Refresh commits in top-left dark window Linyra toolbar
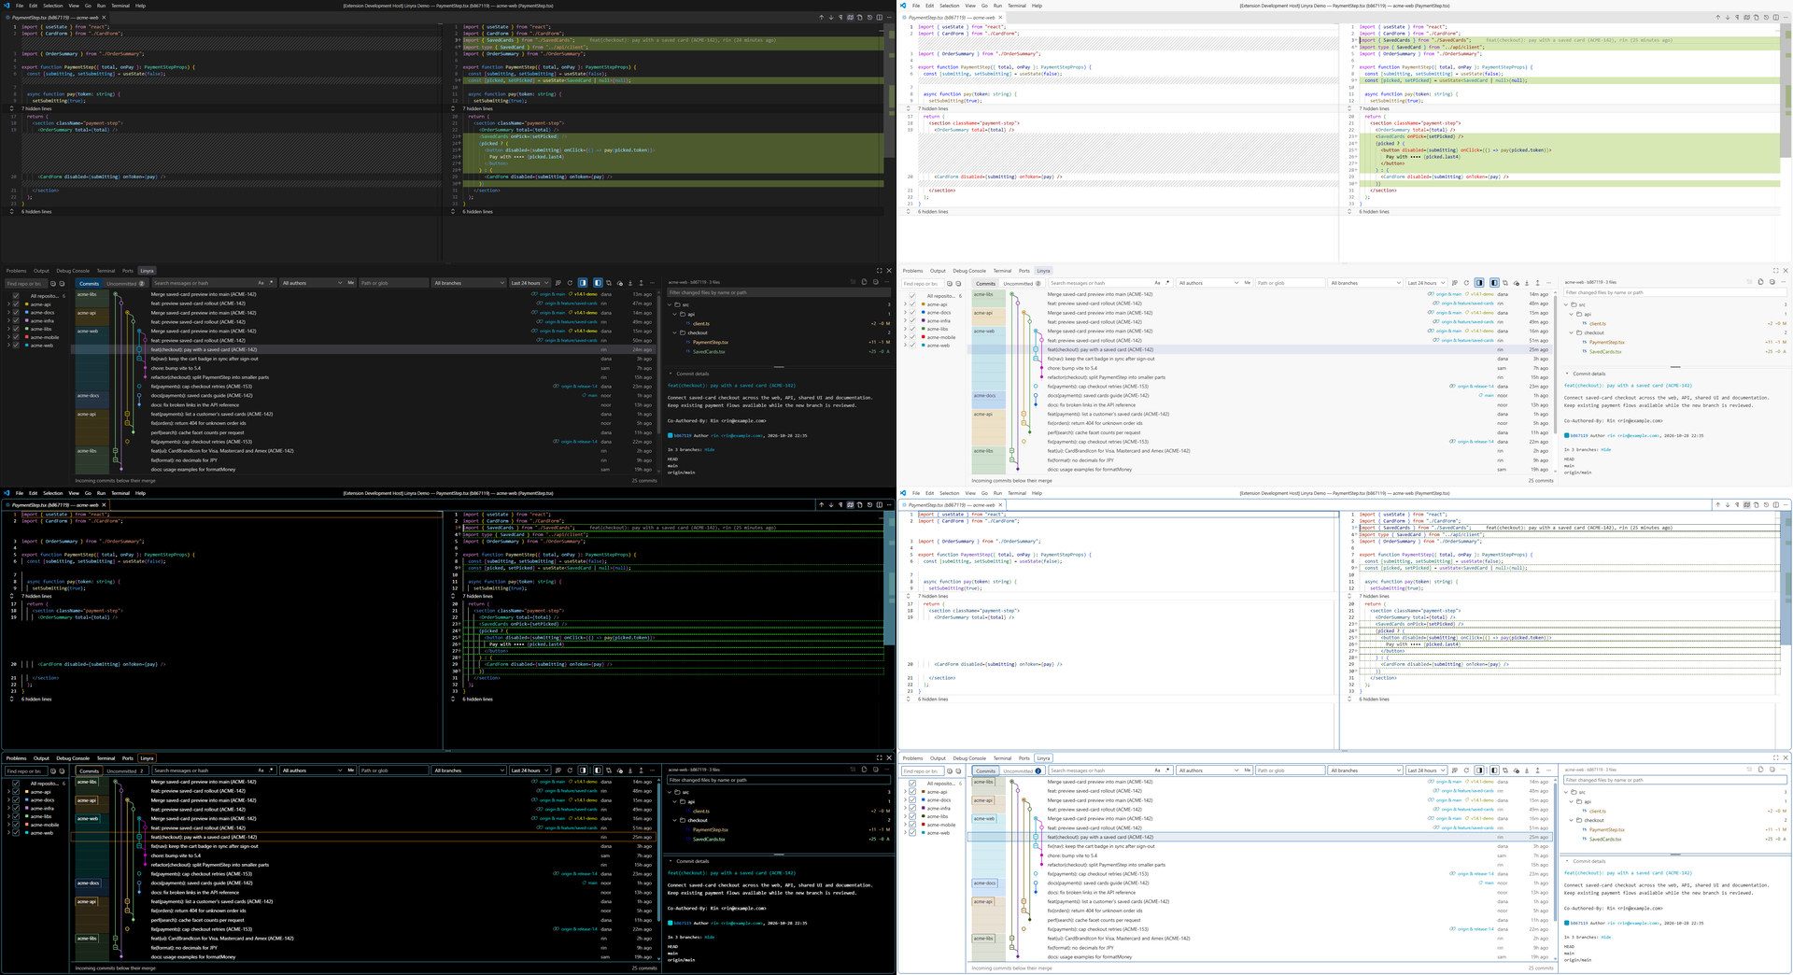 click(x=570, y=283)
